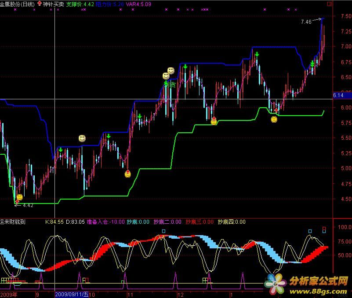Screen dimensions: 352x298
Task: Click the red up arrow before 神针买卖
Action: pos(40,4)
